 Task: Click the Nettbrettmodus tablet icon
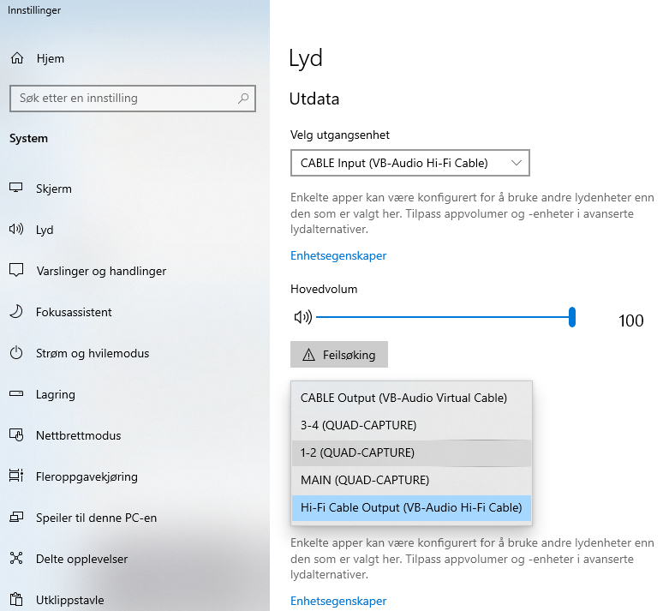click(16, 435)
